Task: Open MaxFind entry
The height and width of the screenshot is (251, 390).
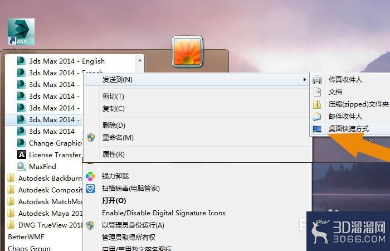Action: 42,167
